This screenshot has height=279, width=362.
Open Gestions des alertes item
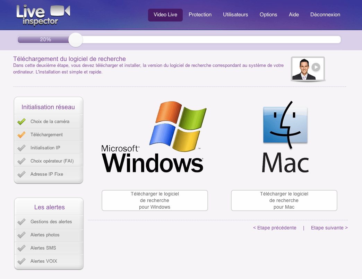pyautogui.click(x=49, y=221)
